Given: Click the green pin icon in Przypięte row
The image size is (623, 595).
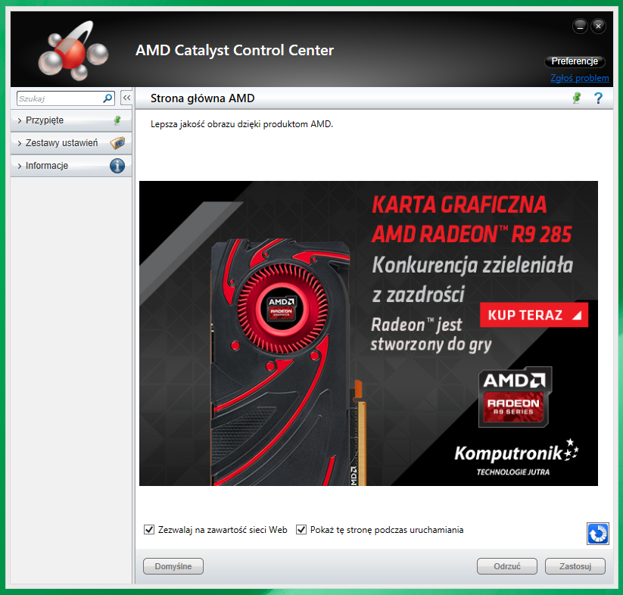Looking at the screenshot, I should pyautogui.click(x=117, y=120).
